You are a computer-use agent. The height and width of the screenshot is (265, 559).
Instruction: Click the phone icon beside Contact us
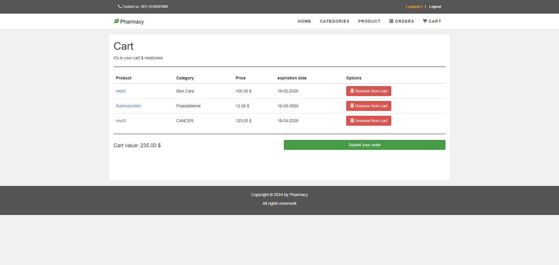119,6
